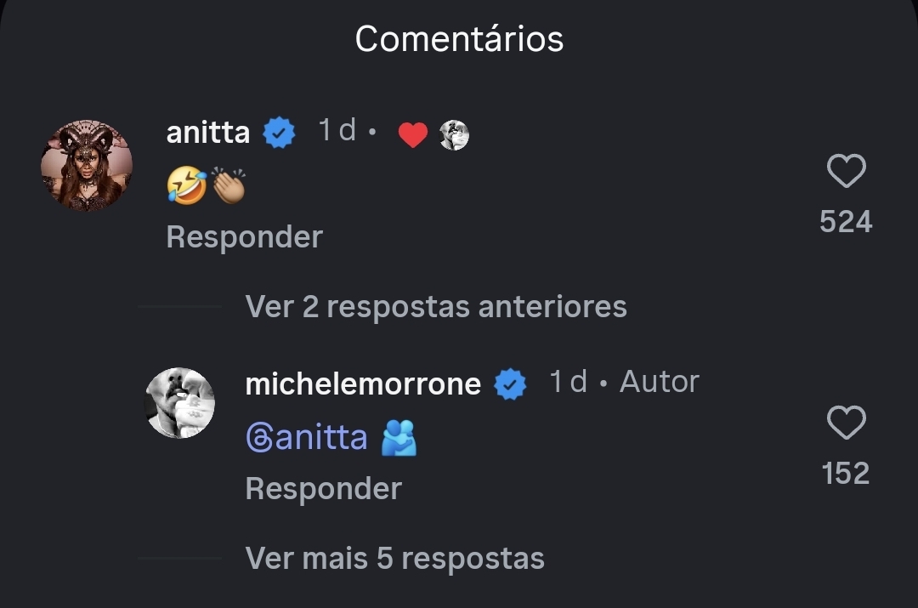
Task: Reply to anitta's comment via Responder
Action: (244, 237)
